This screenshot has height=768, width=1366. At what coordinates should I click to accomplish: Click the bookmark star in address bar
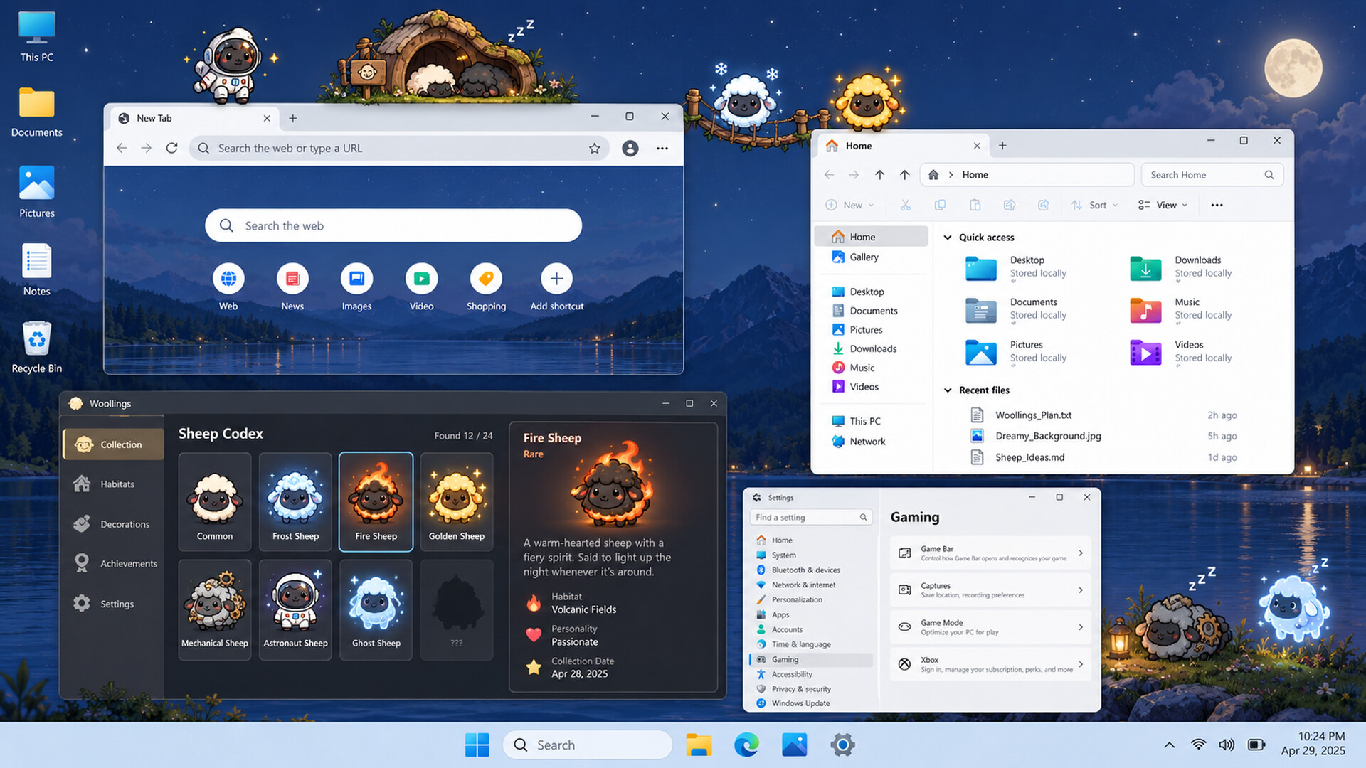[595, 149]
